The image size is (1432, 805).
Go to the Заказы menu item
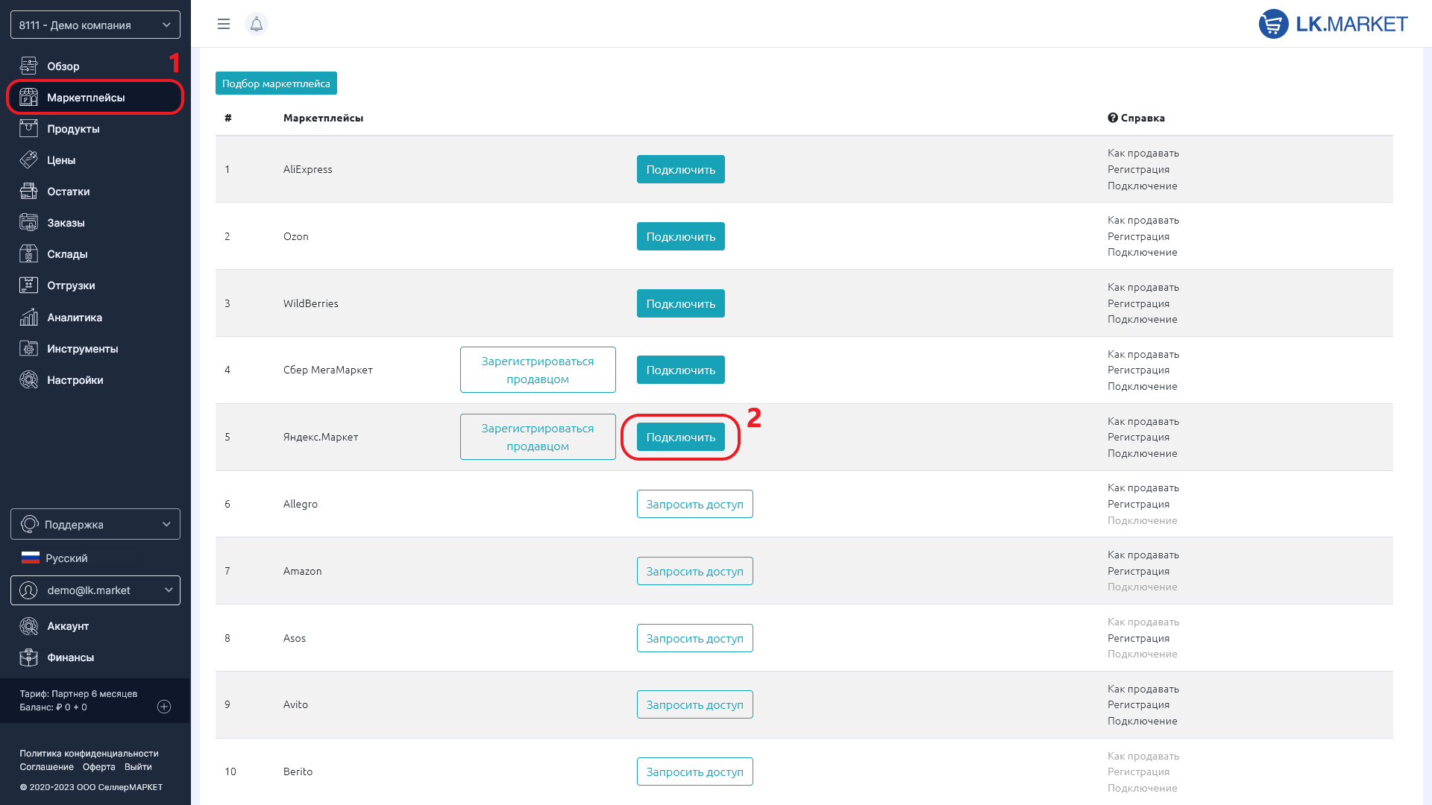pos(66,223)
